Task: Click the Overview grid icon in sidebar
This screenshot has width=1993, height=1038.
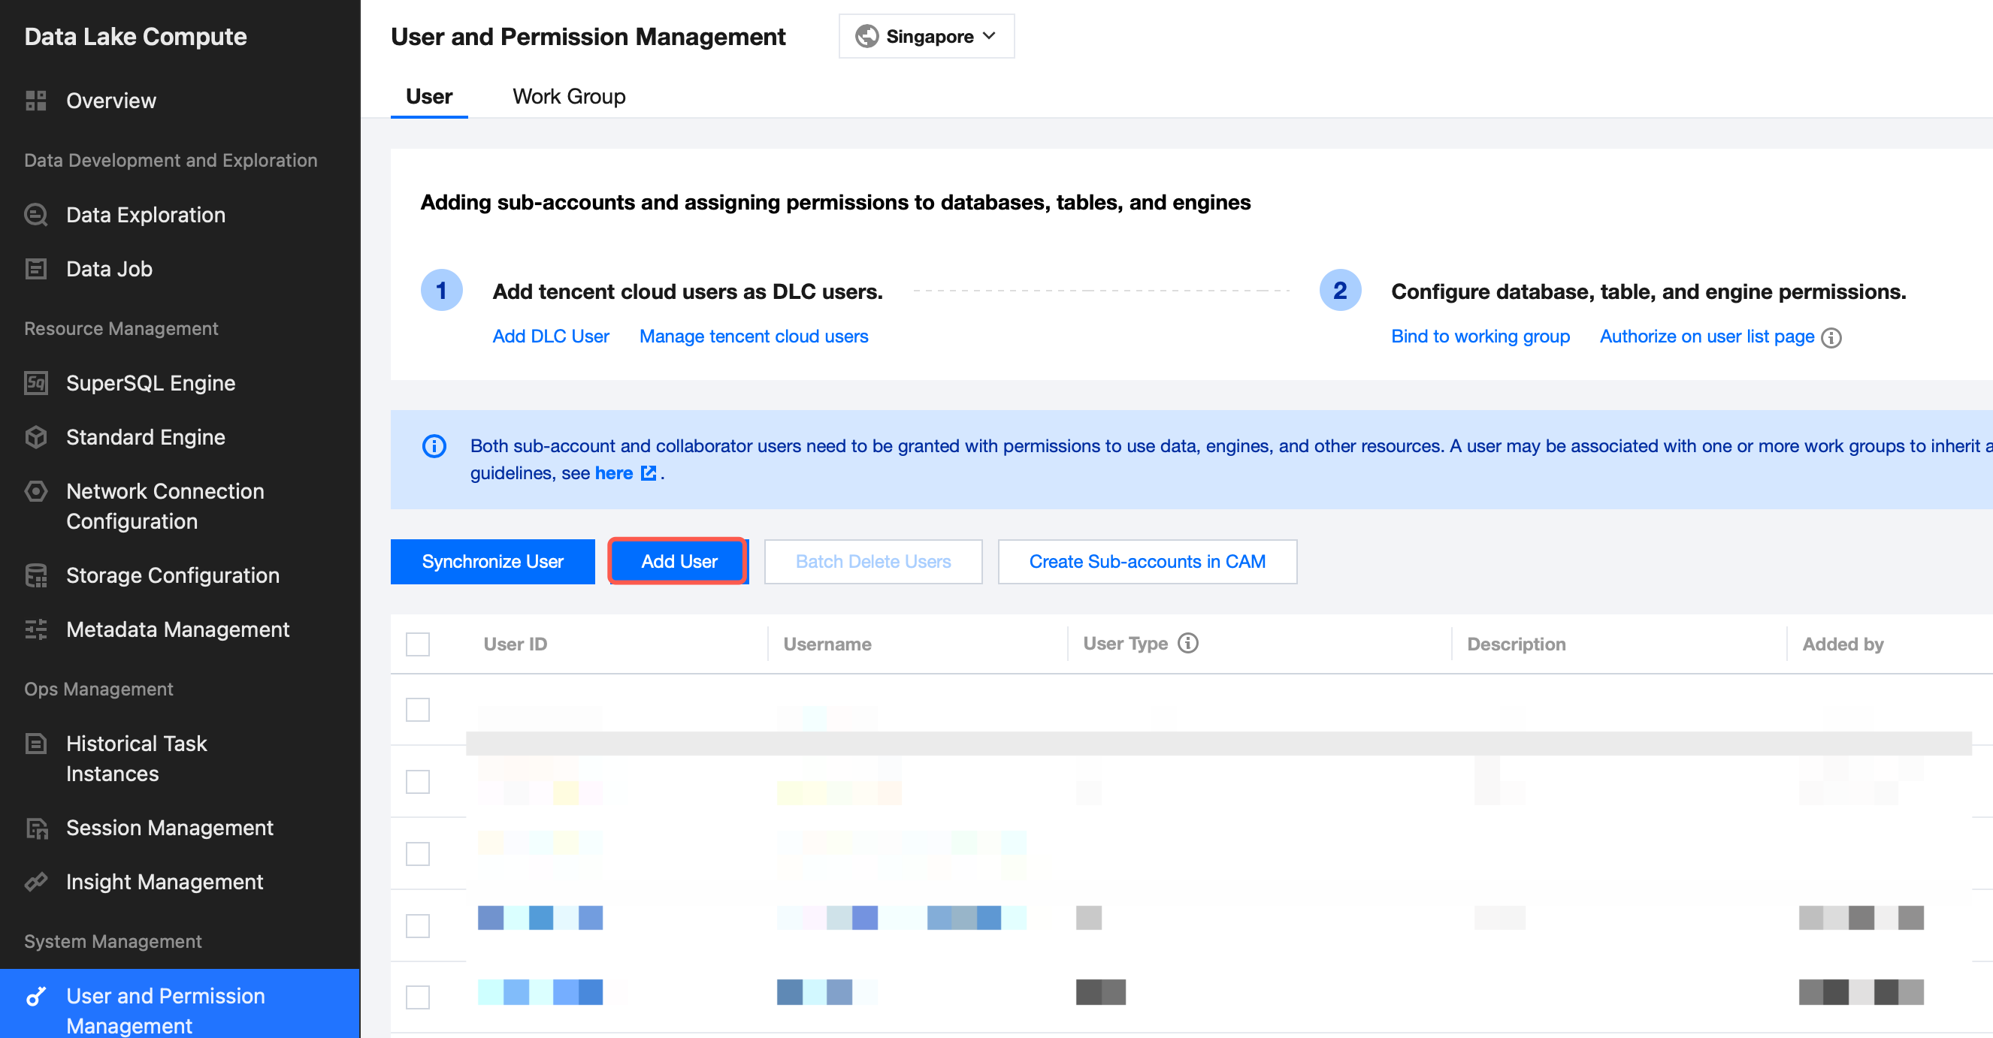Action: pos(35,101)
